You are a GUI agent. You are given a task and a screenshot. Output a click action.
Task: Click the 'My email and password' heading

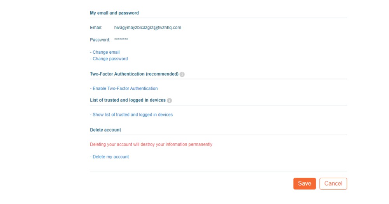[114, 13]
